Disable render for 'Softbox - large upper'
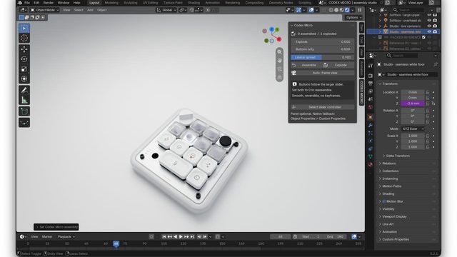 pyautogui.click(x=435, y=15)
